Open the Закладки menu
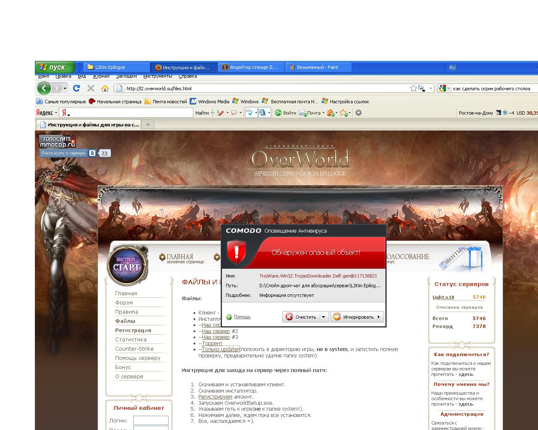 pos(127,76)
